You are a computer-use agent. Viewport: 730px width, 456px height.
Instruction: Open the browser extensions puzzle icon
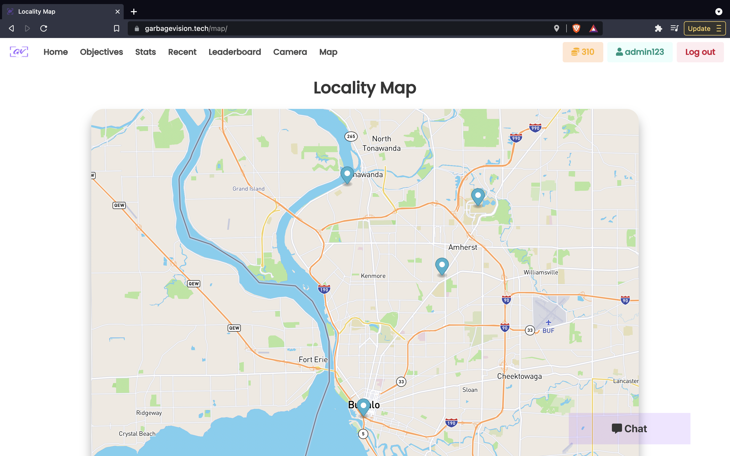coord(658,28)
